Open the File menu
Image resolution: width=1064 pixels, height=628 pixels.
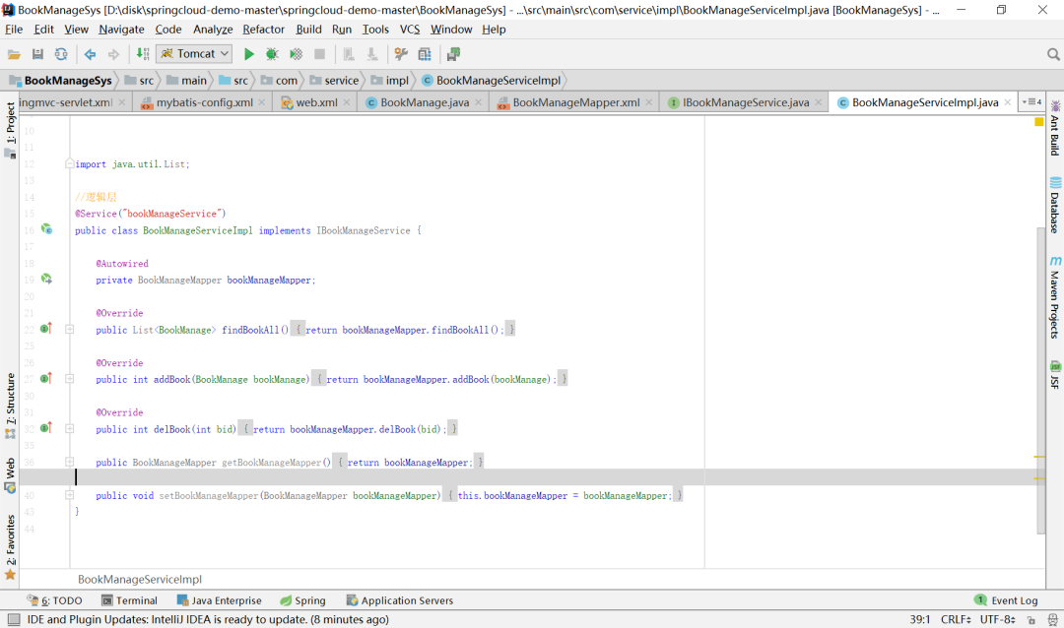pos(14,30)
